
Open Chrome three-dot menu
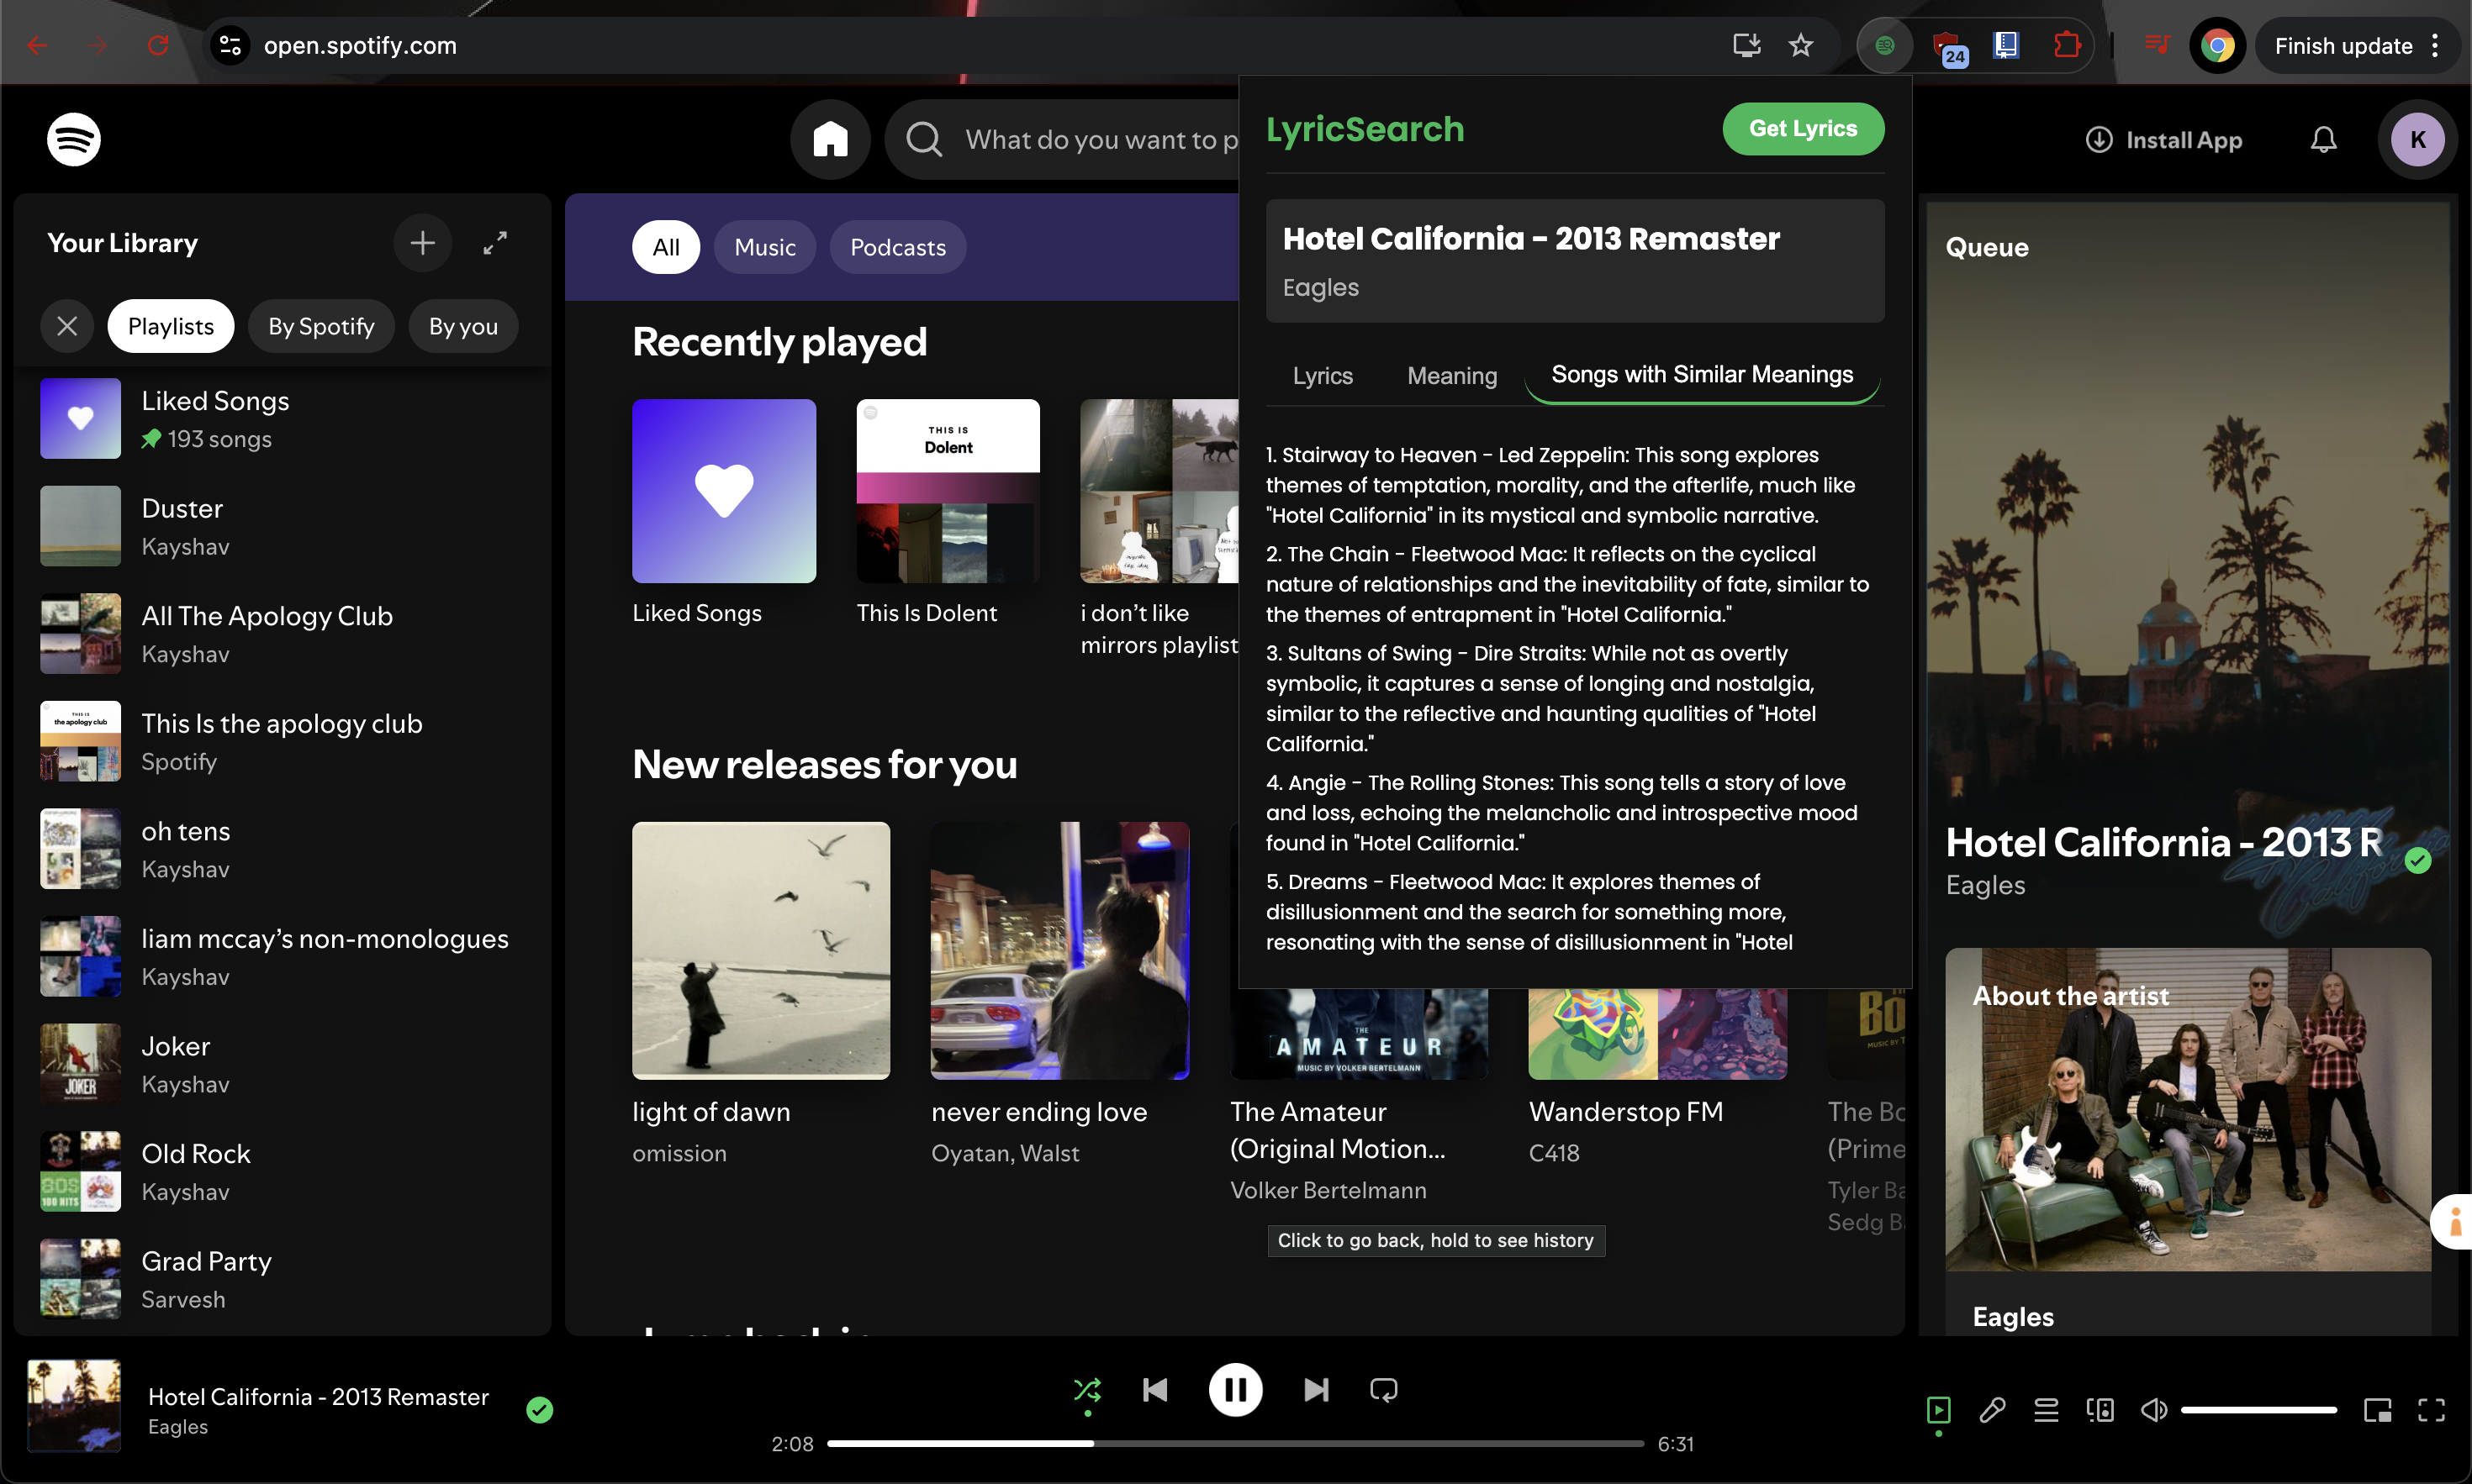2435,46
